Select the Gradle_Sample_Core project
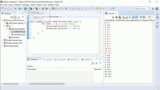Screen dimensions: 160x90 (x=13, y=43)
